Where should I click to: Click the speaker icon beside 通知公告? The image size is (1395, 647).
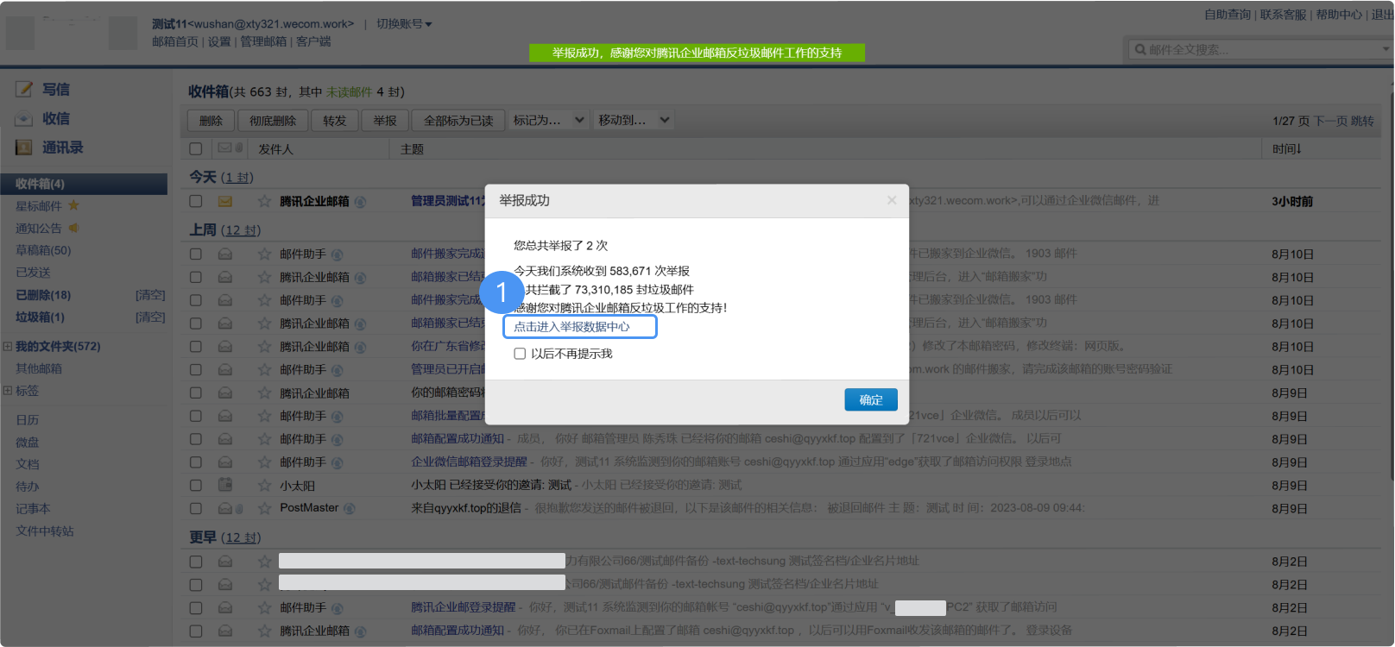pyautogui.click(x=73, y=228)
